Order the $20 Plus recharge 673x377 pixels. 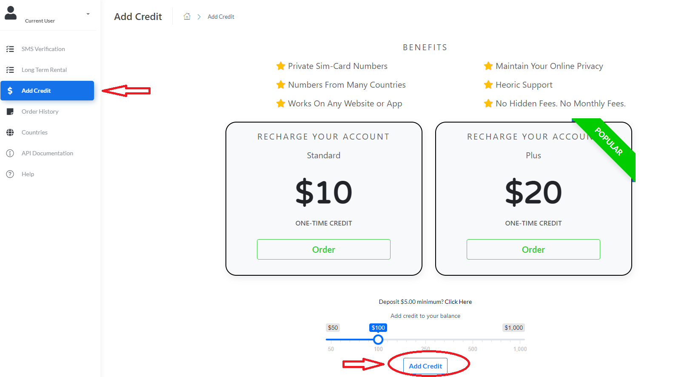coord(533,249)
